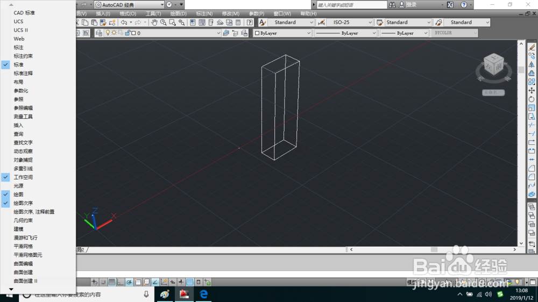The height and width of the screenshot is (302, 538).
Task: Select the Pan hand tool
Action: tap(154, 23)
